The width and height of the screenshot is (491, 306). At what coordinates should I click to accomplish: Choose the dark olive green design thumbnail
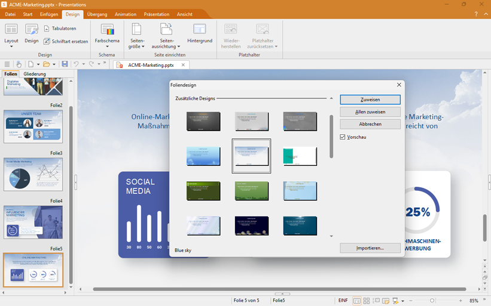point(203,191)
